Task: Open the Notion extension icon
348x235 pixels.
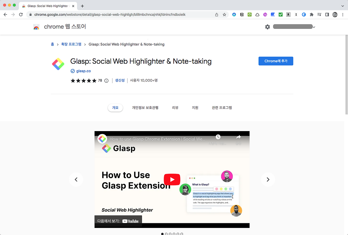Action: click(x=242, y=15)
